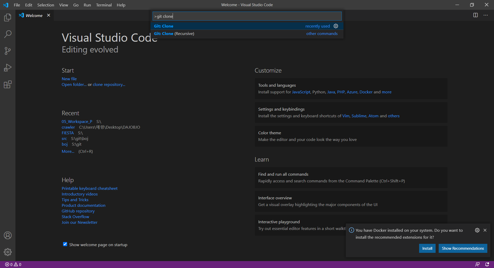Install JavaScript language support
The width and height of the screenshot is (494, 268).
point(301,92)
